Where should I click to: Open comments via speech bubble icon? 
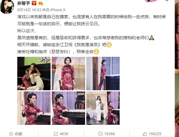101,134
